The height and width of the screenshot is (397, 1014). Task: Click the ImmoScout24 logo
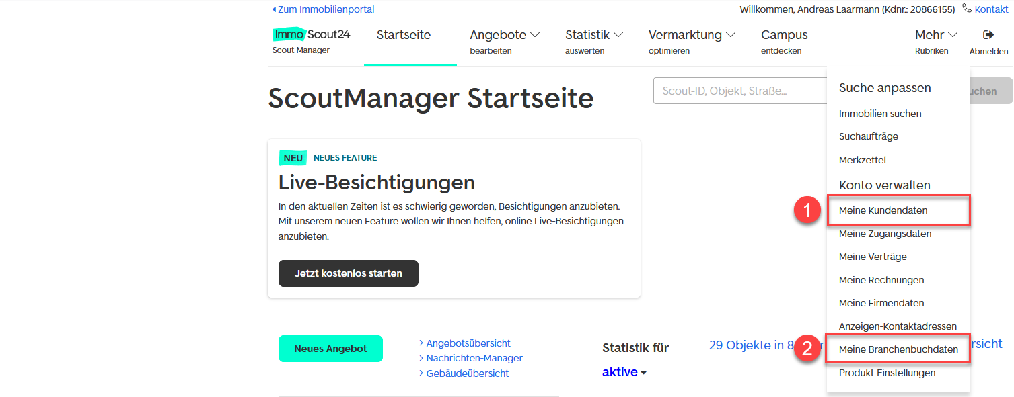coord(311,35)
